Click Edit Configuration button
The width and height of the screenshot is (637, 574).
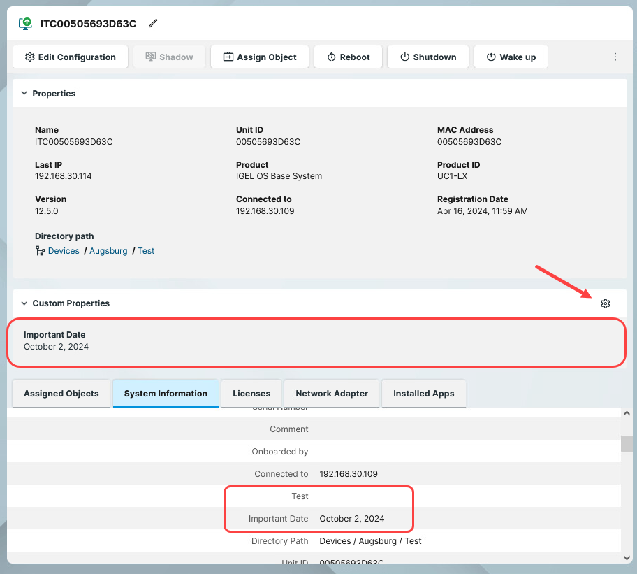[70, 57]
